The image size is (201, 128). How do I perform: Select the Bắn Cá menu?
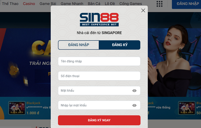(94, 4)
